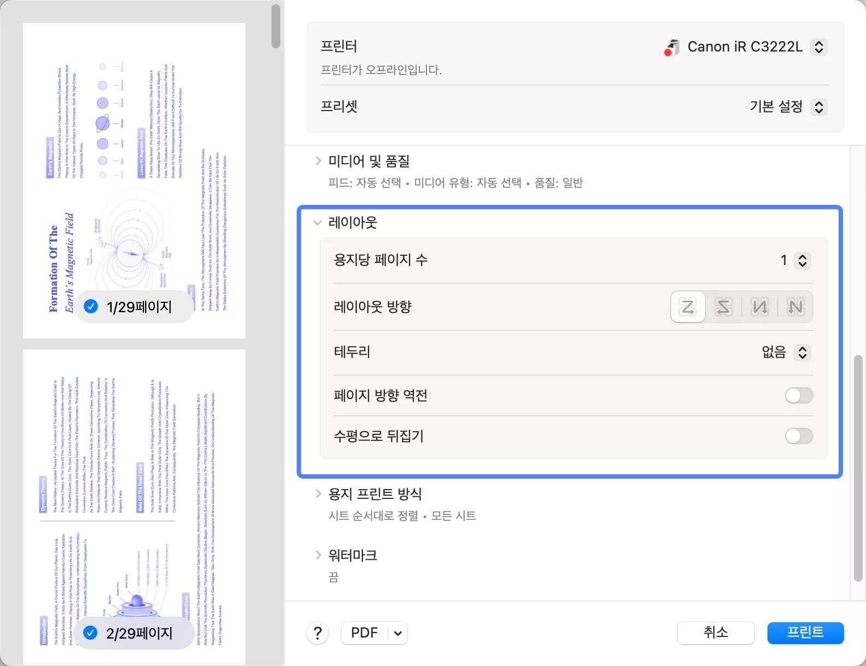Select the N-shaped fourth layout direction icon

tap(795, 307)
